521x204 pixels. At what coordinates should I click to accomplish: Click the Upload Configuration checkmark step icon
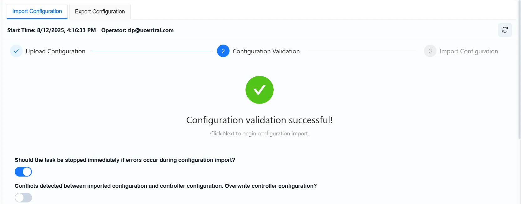coord(16,51)
